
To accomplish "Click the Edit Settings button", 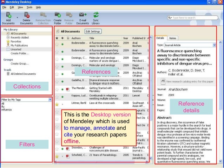I will (93, 32).
